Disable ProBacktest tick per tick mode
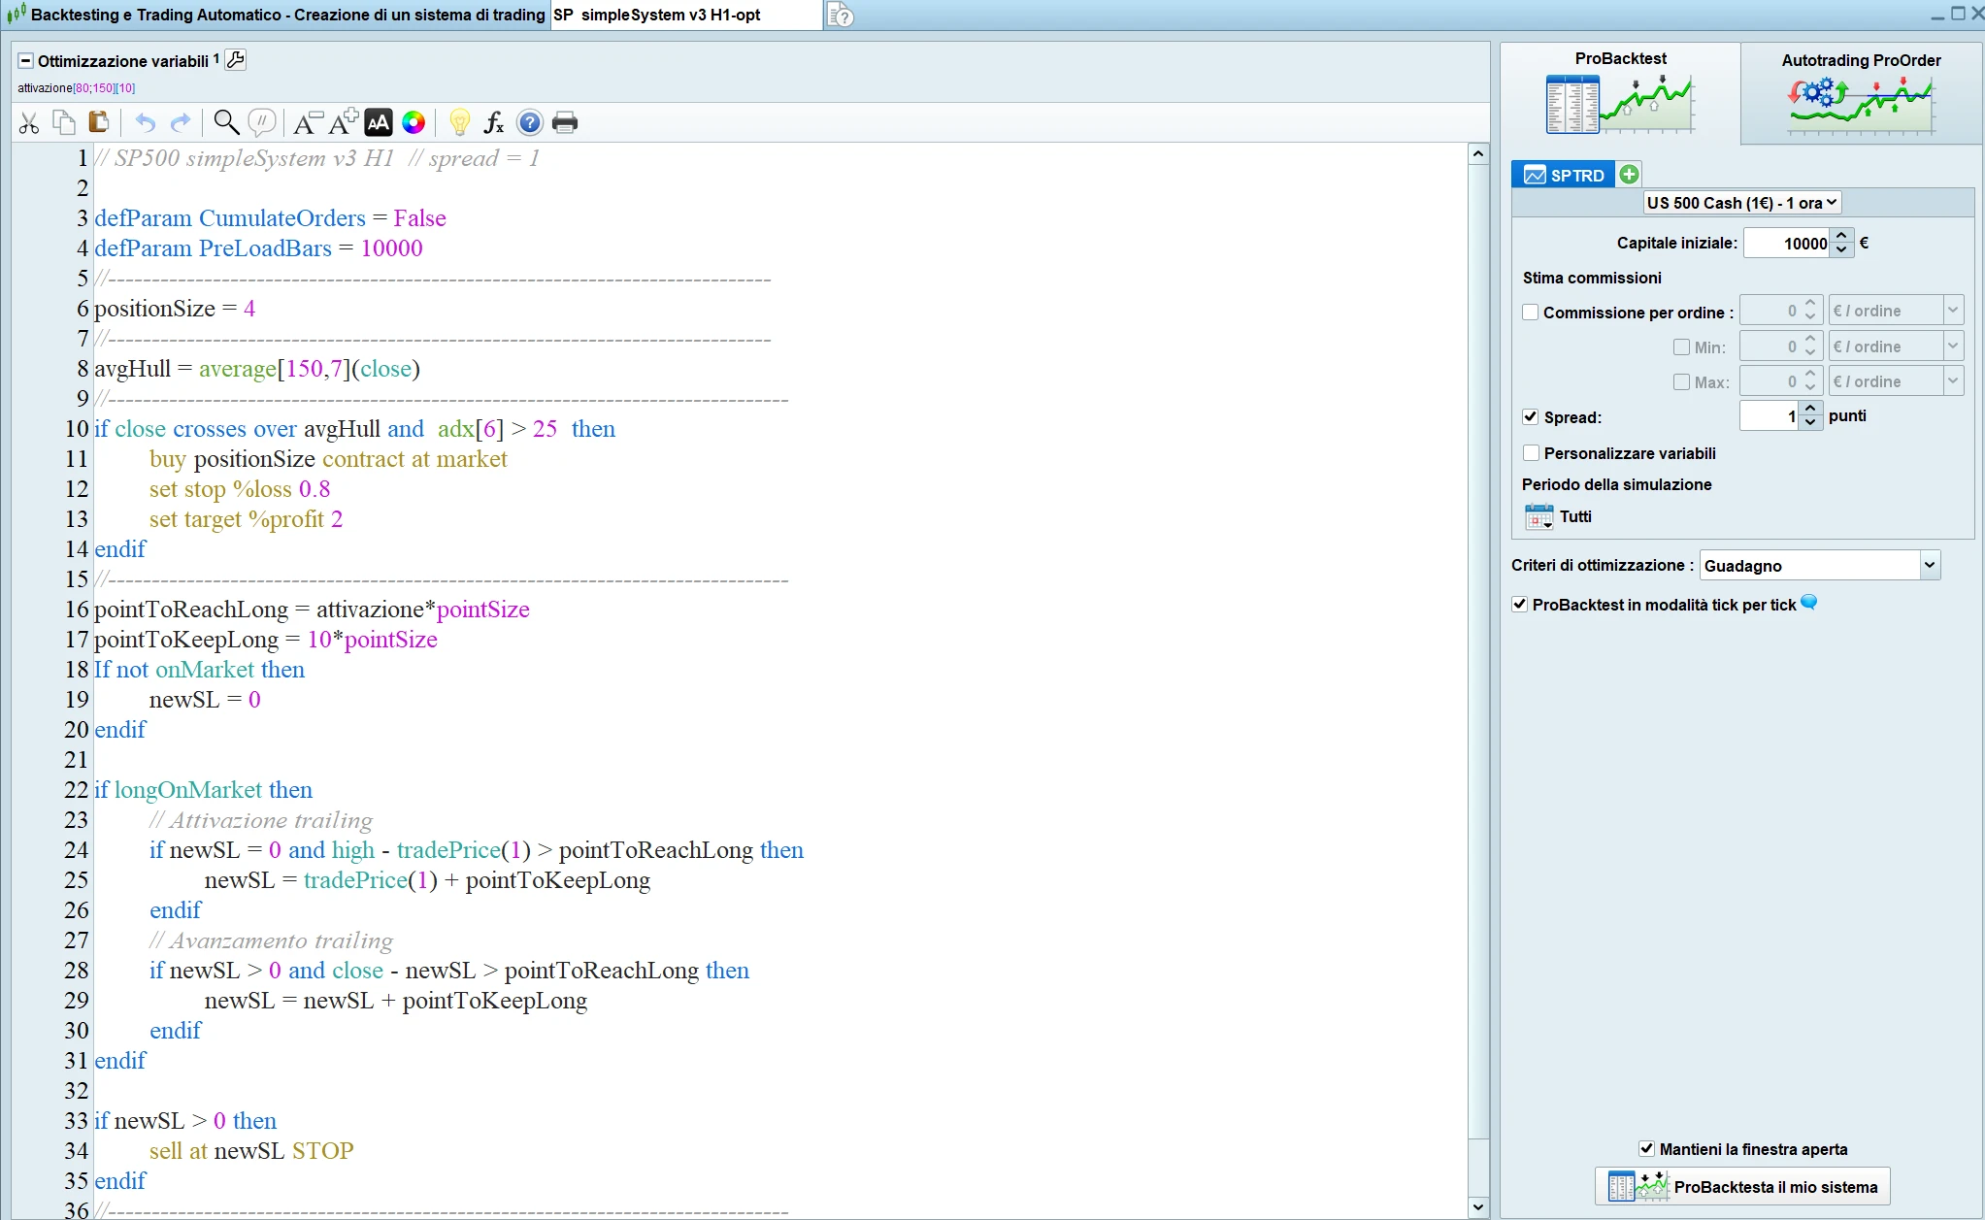Image resolution: width=1985 pixels, height=1220 pixels. 1520,605
